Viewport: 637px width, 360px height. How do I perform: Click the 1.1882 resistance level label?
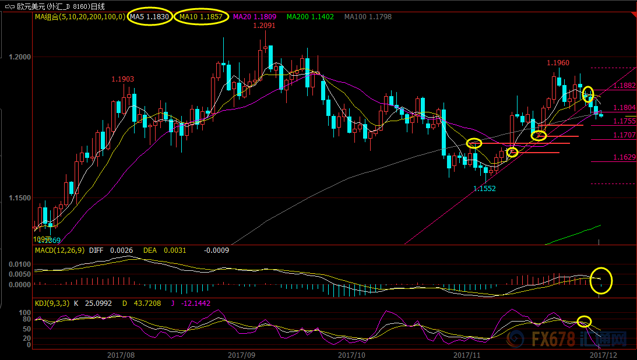coord(624,86)
